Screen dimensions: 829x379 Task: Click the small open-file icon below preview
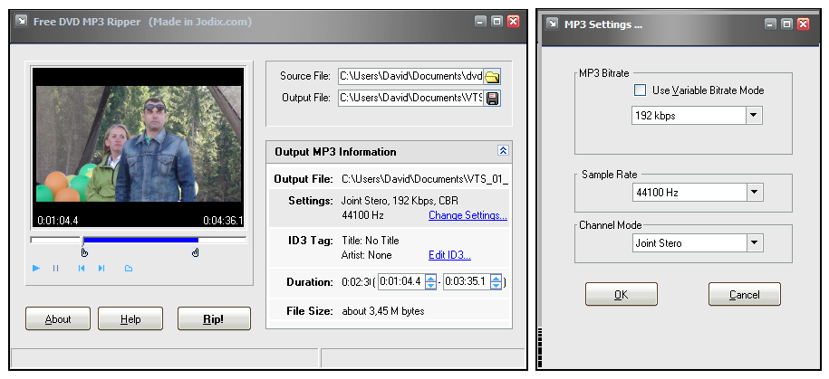point(129,268)
